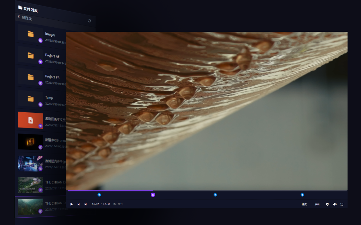361x225 pixels.
Task: Click the 00:37 / 02:01 time display
Action: click(x=101, y=204)
